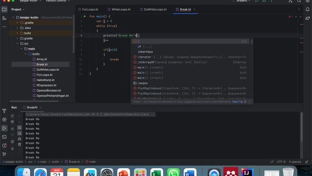Open editor tabs options menu

pos(299,9)
